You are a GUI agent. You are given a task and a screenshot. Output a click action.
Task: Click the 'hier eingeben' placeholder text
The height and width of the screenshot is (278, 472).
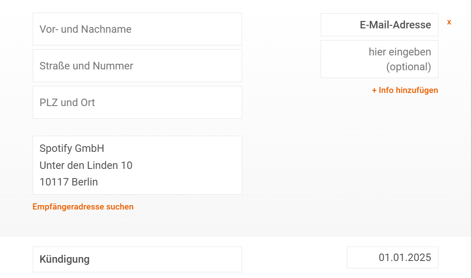[400, 52]
